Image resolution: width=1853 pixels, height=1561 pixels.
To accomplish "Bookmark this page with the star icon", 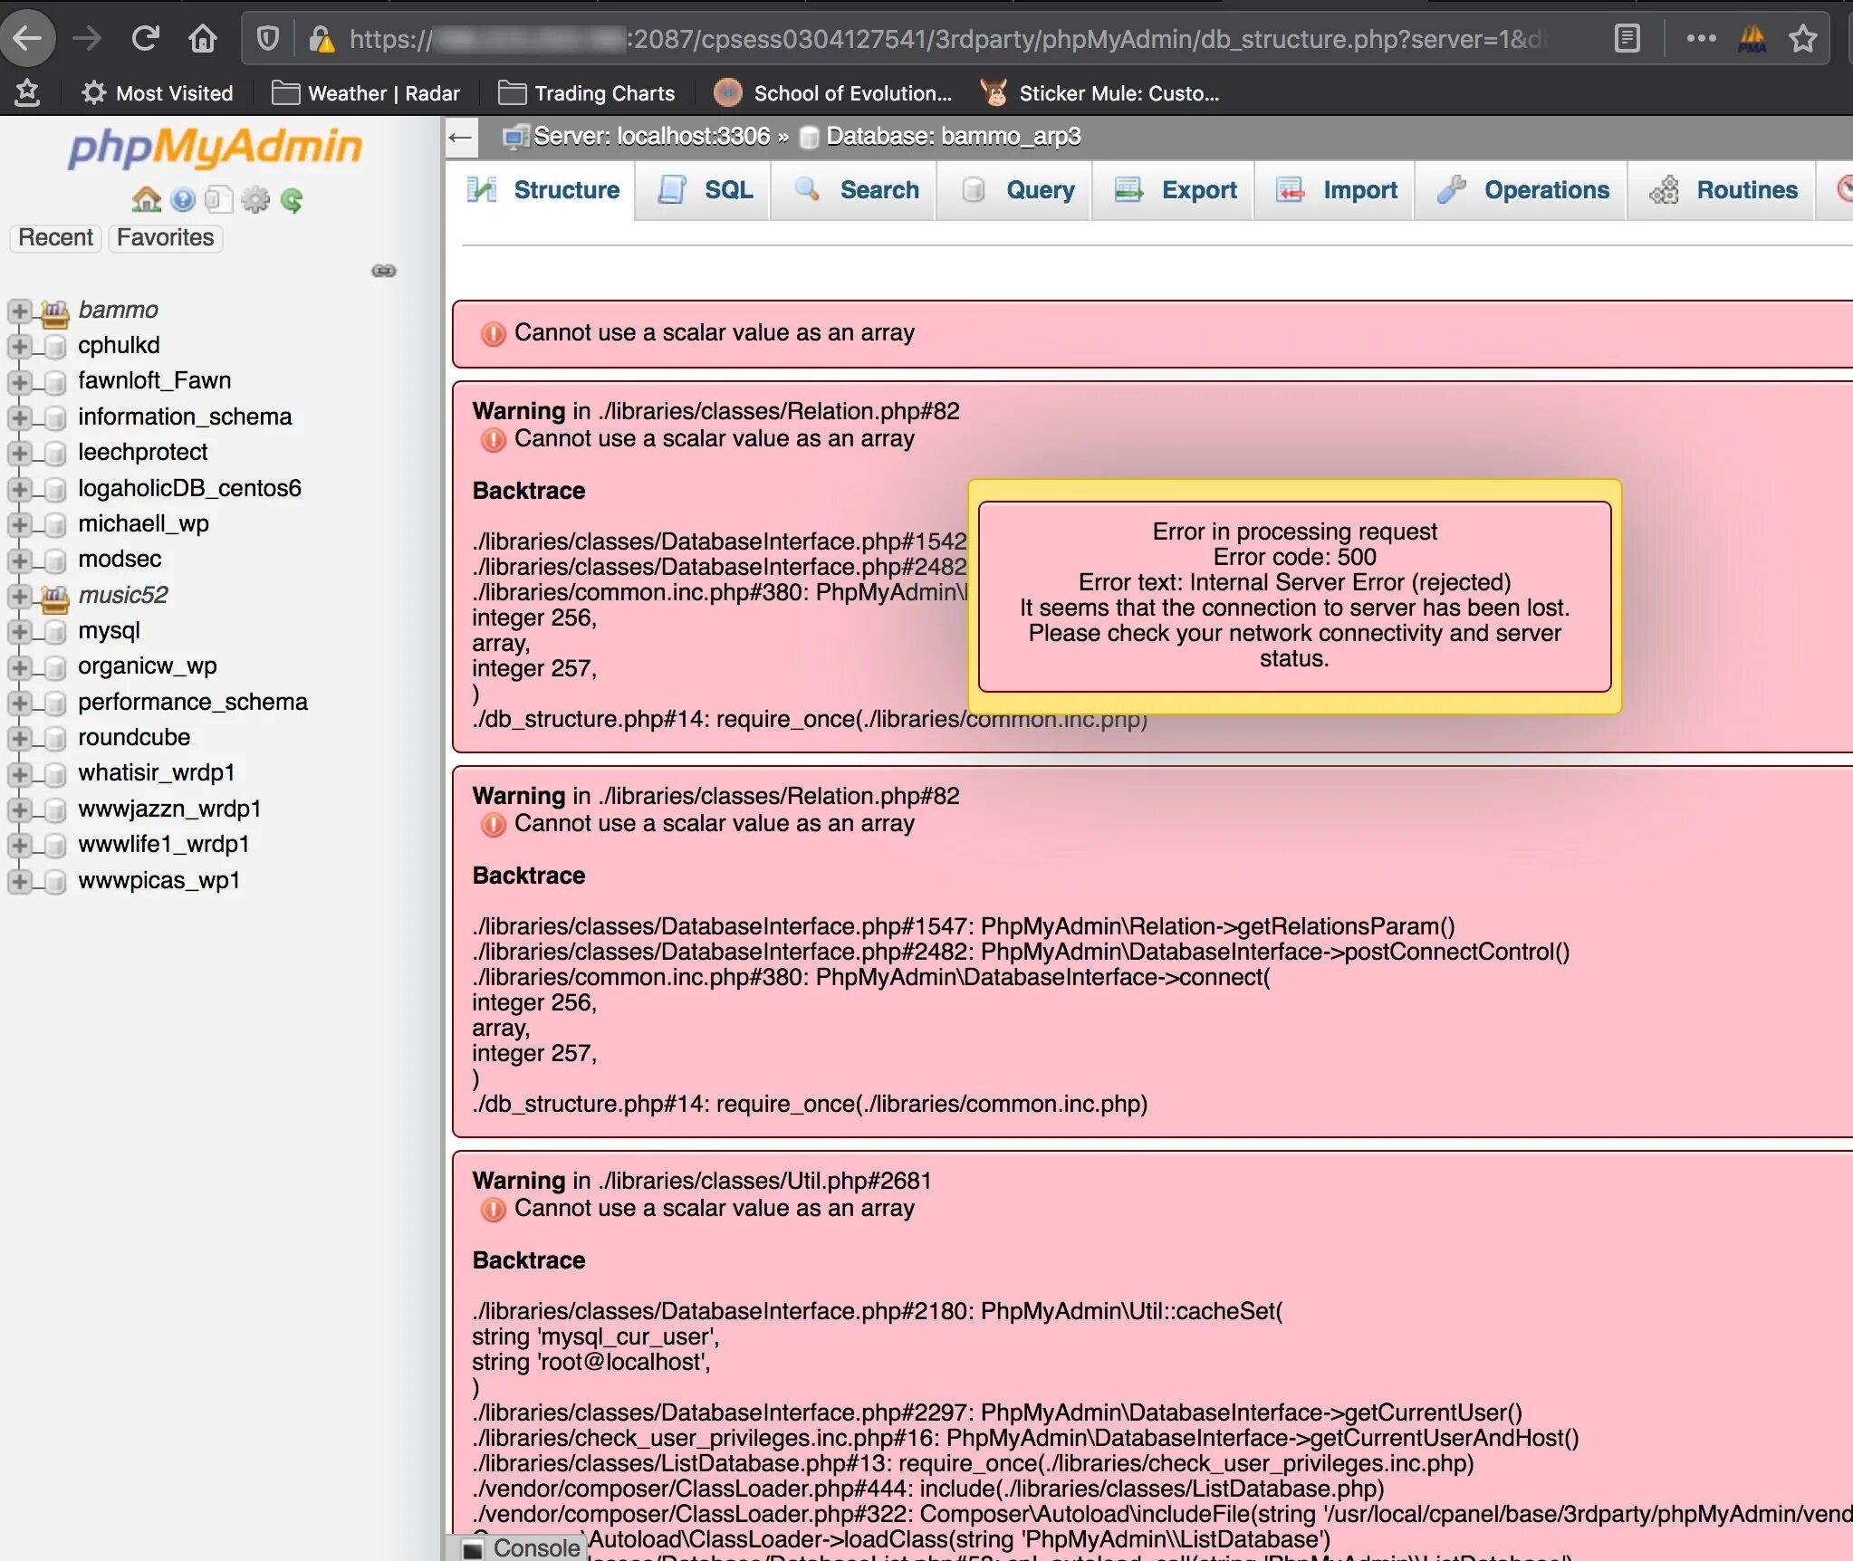I will (x=1802, y=39).
